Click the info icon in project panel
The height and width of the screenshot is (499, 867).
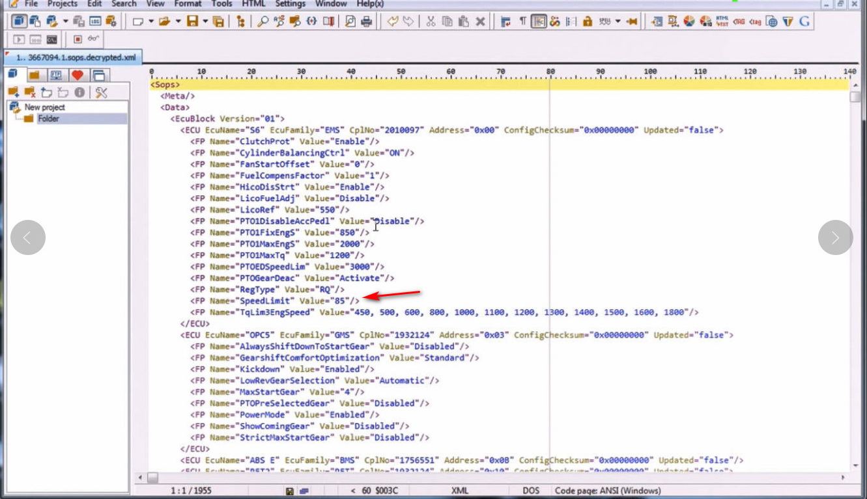point(79,92)
